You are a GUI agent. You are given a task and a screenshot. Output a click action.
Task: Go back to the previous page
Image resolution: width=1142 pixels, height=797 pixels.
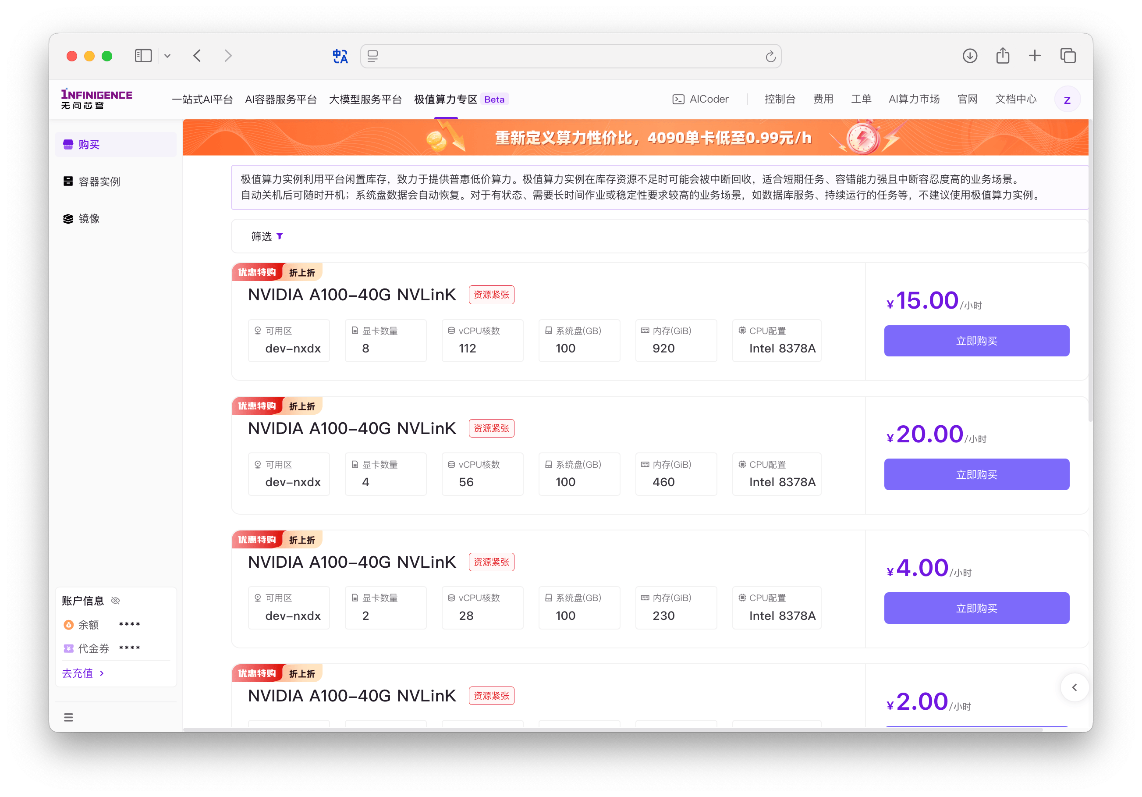pos(198,56)
